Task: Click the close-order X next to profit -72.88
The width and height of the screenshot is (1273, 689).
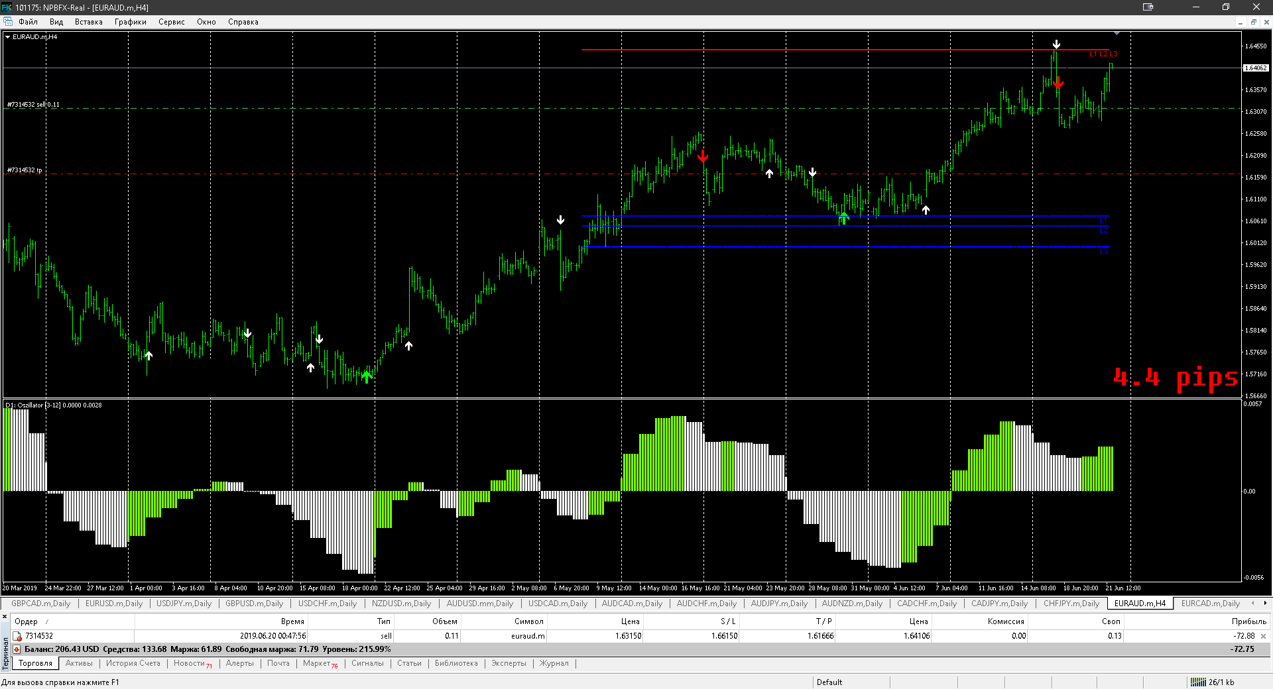Action: (1263, 636)
